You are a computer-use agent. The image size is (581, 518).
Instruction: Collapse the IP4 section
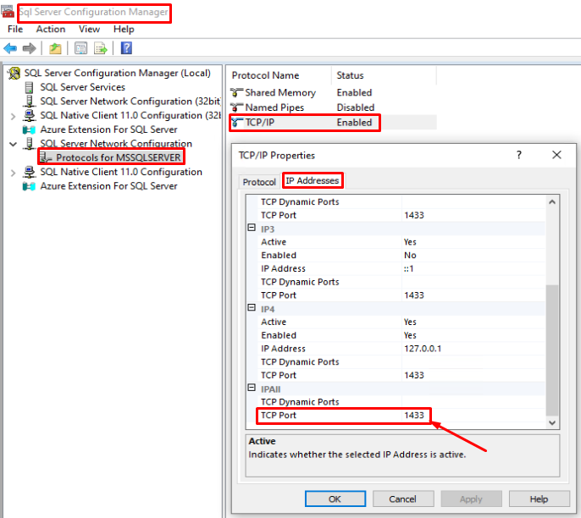click(x=252, y=307)
